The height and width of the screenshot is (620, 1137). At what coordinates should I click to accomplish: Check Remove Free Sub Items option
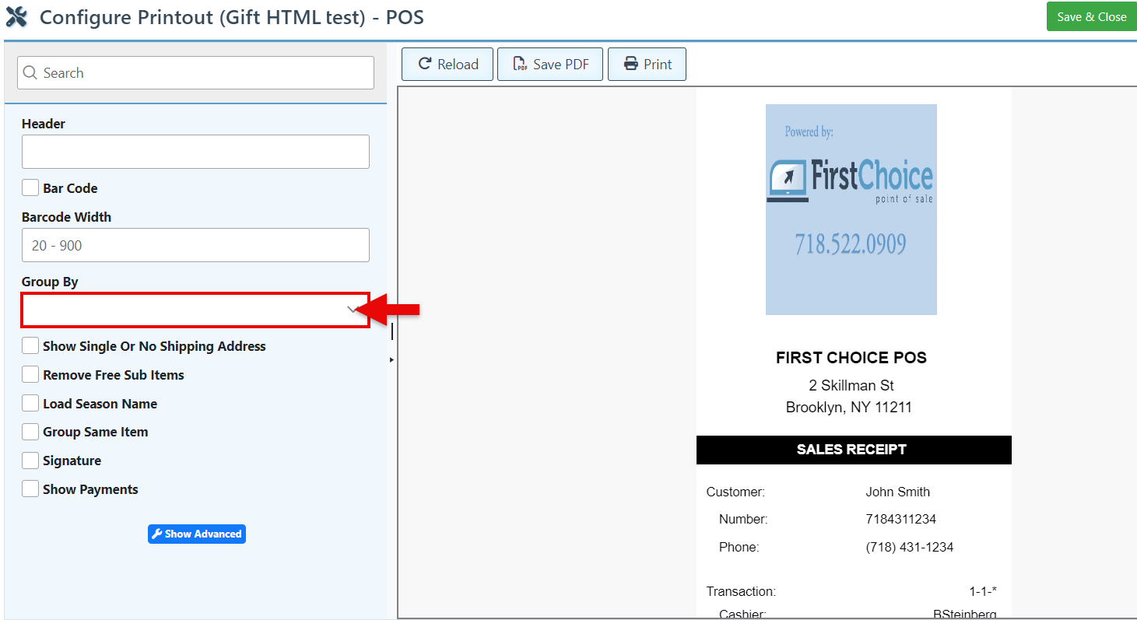coord(30,375)
